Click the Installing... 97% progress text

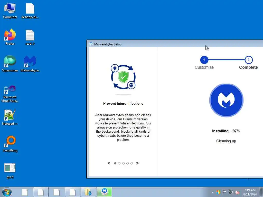[x=226, y=131]
